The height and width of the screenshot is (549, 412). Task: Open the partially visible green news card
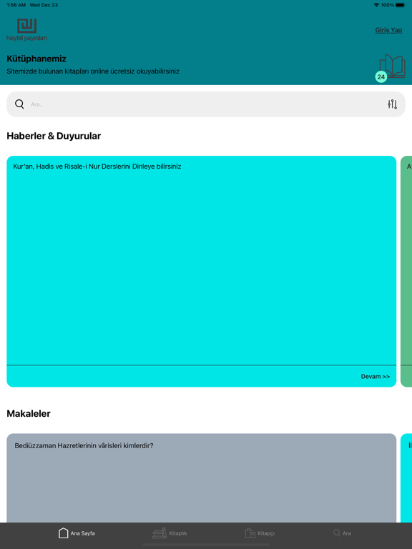pyautogui.click(x=406, y=272)
